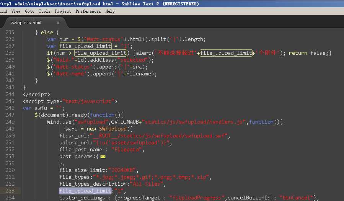Click 'text/javascript' type attribute value
This screenshot has width=344, height=201.
pos(88,101)
